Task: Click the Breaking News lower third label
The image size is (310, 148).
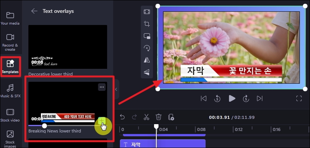Action: click(x=55, y=131)
